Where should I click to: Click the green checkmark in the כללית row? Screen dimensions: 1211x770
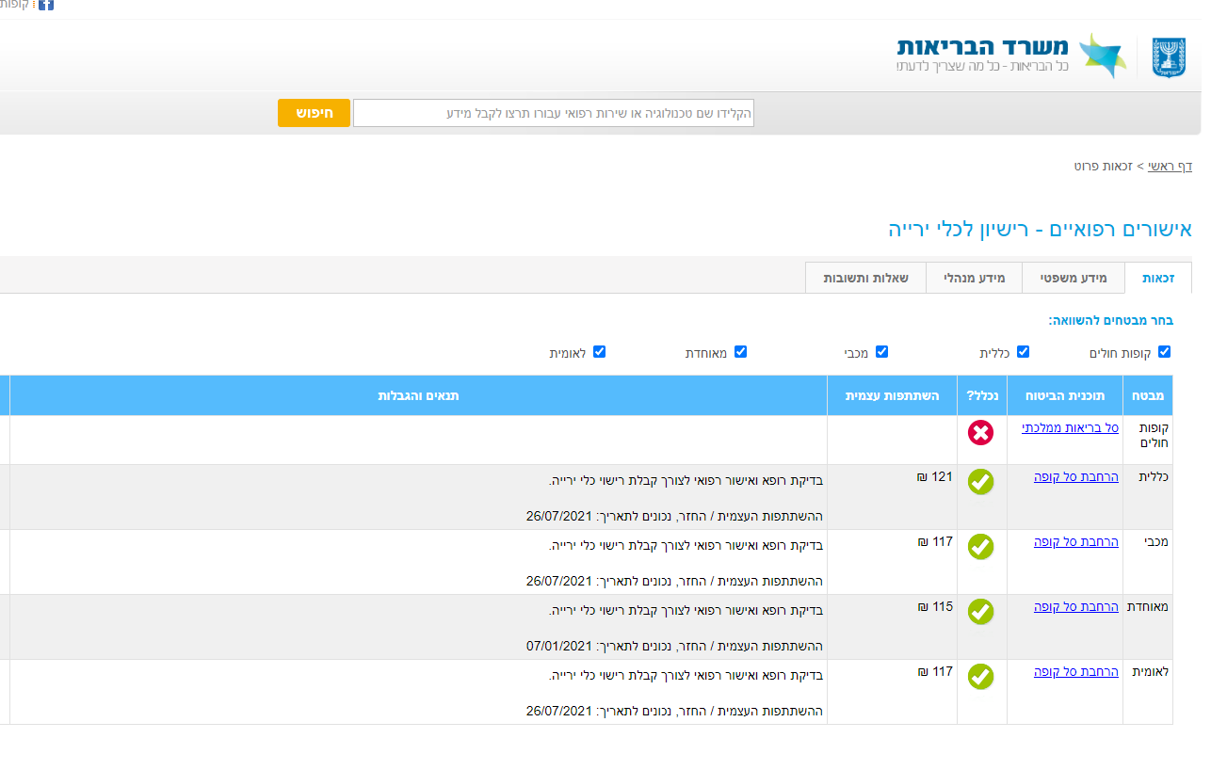[981, 482]
